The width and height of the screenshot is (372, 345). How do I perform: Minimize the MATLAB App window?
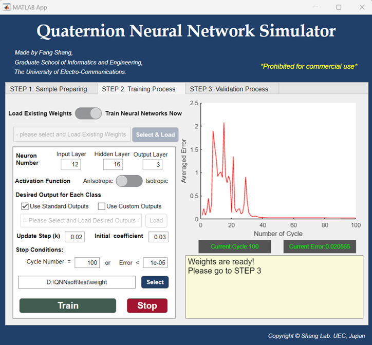pyautogui.click(x=316, y=7)
